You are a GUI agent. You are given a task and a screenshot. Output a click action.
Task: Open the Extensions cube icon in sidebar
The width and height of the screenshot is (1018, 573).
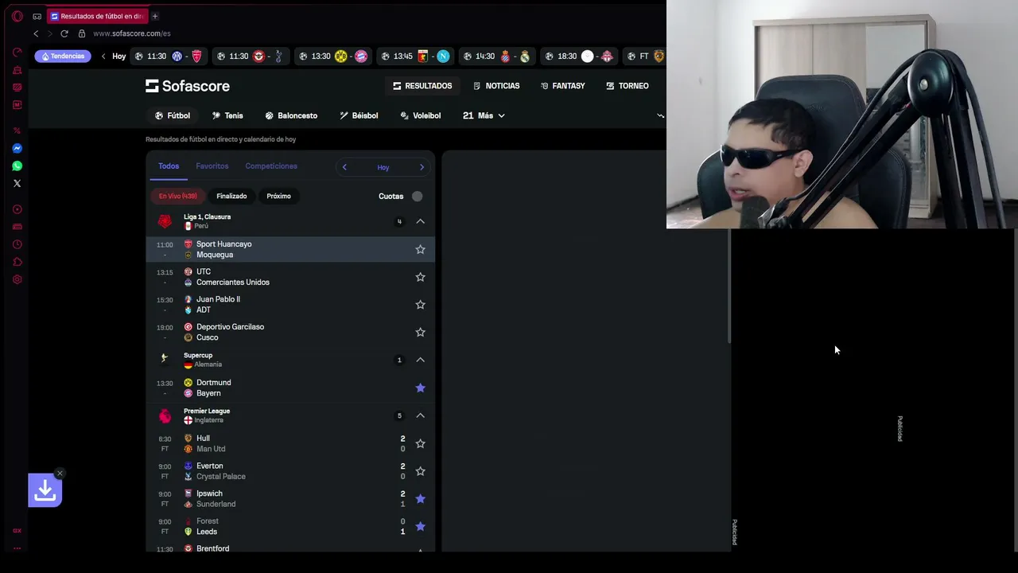[x=17, y=262]
